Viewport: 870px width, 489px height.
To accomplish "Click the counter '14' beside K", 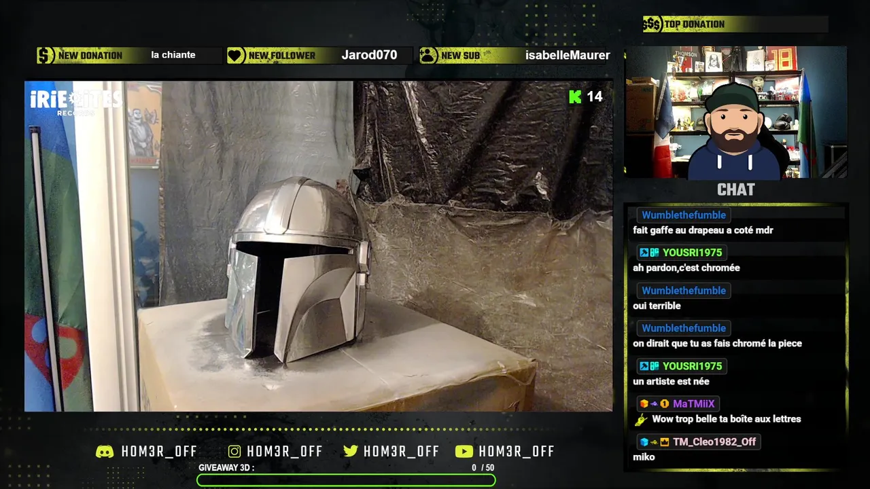I will [595, 96].
